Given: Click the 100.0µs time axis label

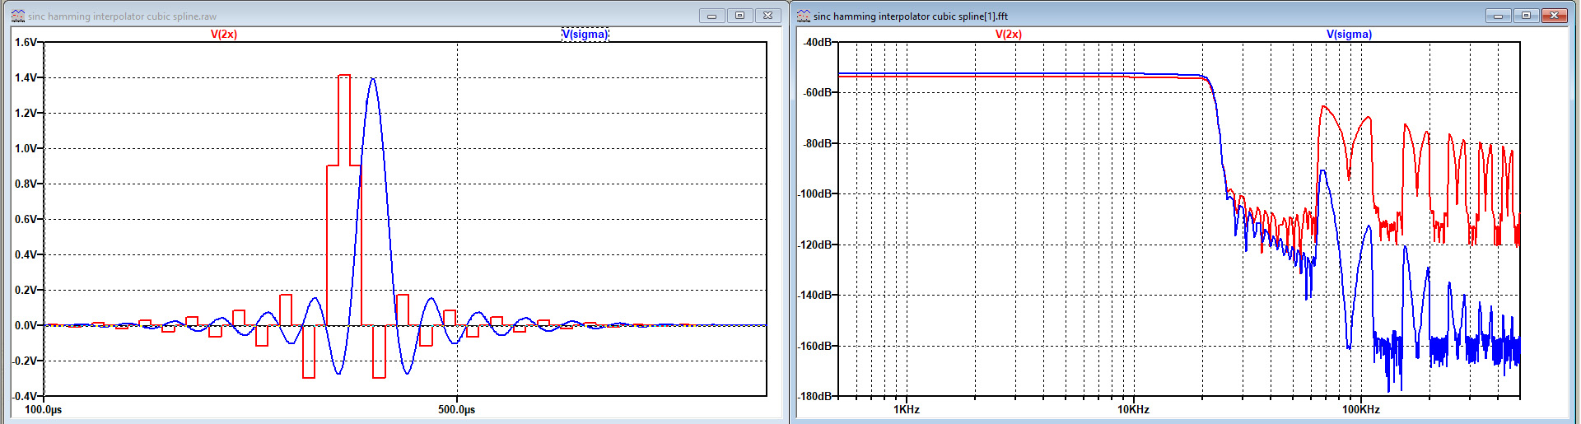Looking at the screenshot, I should click(44, 410).
